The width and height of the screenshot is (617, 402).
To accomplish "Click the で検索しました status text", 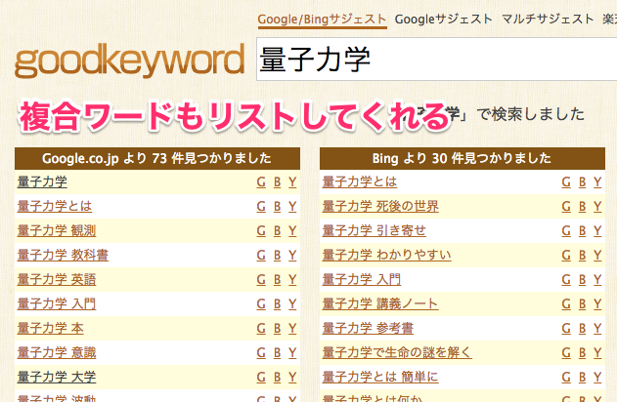I will point(530,114).
